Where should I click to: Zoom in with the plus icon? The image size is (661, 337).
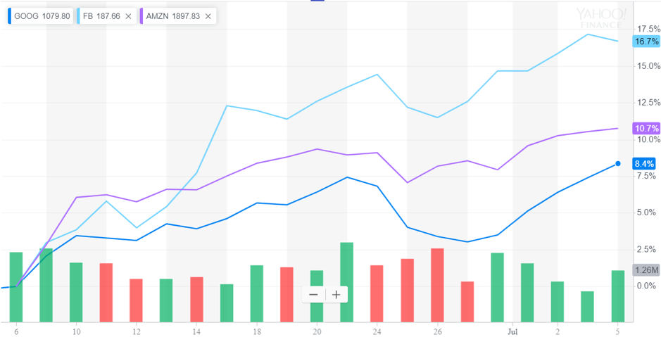click(336, 295)
